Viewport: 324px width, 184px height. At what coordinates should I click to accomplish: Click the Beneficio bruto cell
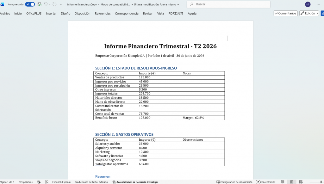pos(115,118)
